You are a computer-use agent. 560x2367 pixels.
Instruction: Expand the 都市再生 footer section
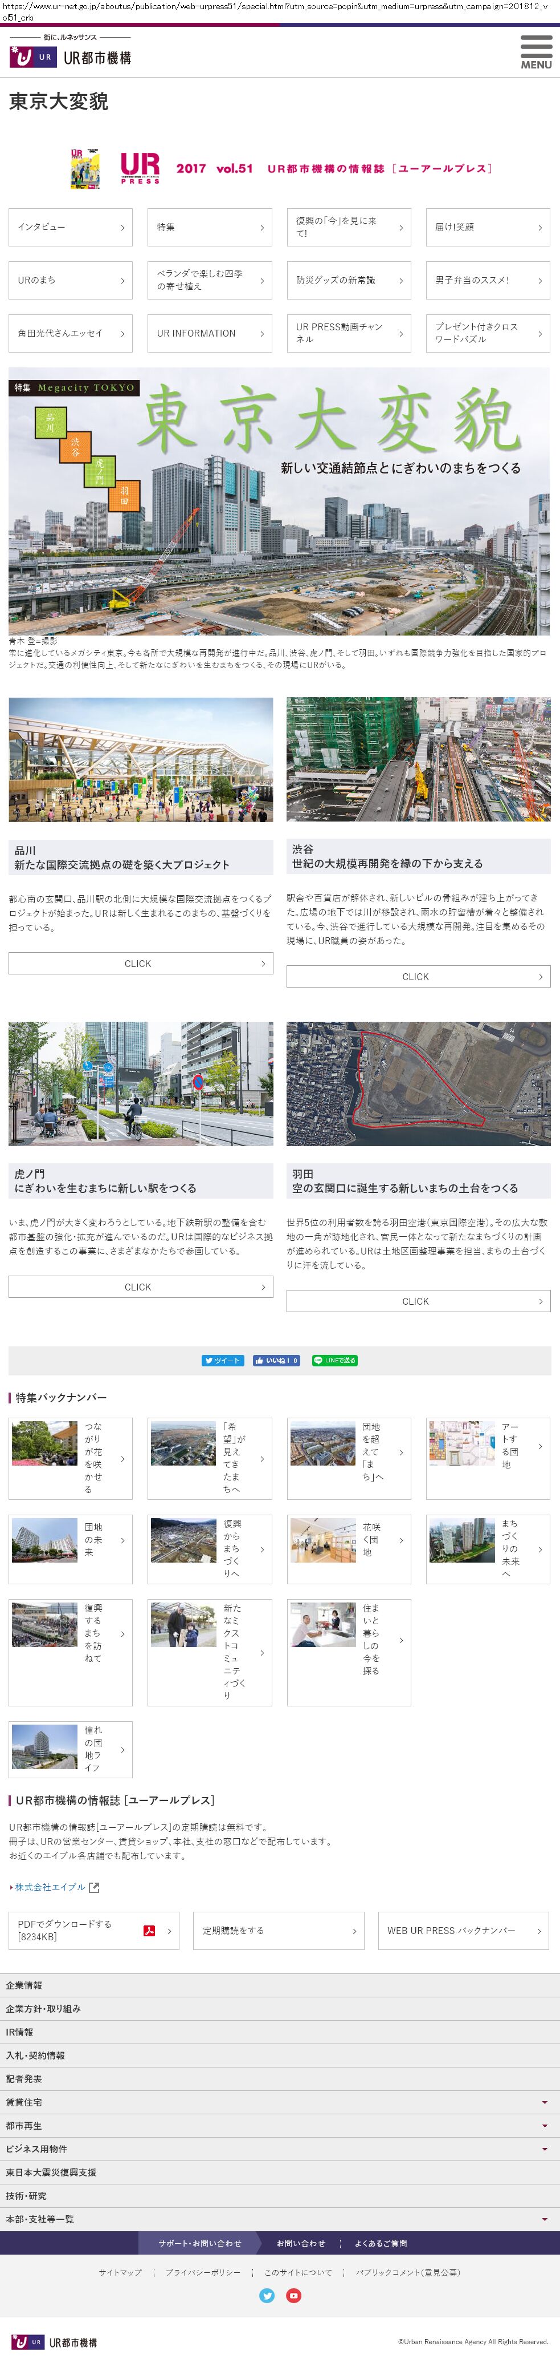click(545, 2125)
